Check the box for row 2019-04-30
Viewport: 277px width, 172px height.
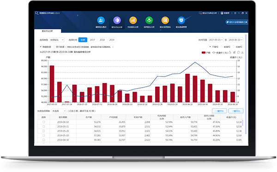pyautogui.click(x=44, y=140)
